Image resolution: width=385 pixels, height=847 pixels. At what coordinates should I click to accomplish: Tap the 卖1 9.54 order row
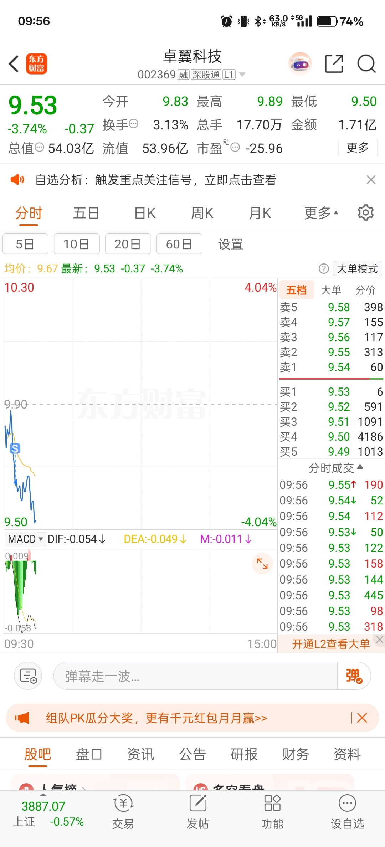(331, 367)
